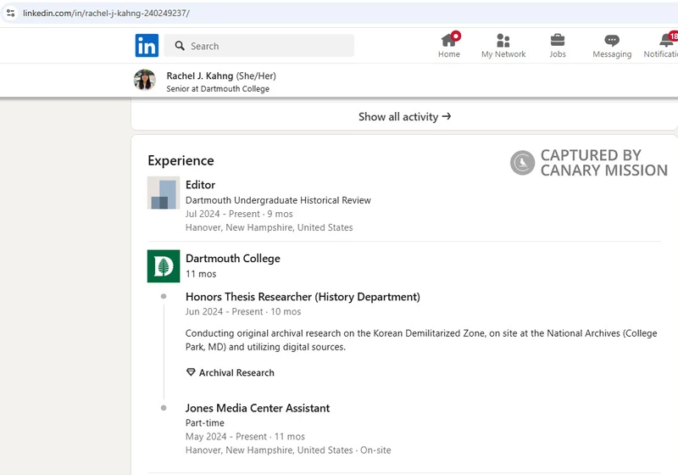Open the Editor position title
678x475 pixels.
pyautogui.click(x=201, y=185)
